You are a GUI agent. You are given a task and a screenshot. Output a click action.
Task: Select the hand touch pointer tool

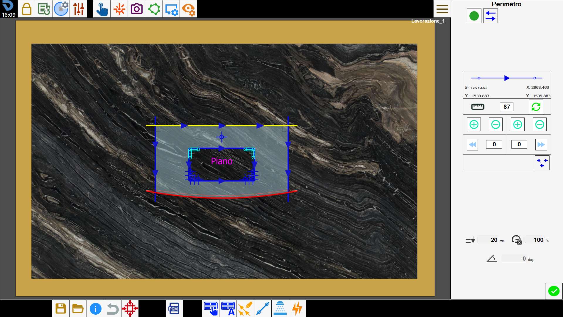coord(102,9)
